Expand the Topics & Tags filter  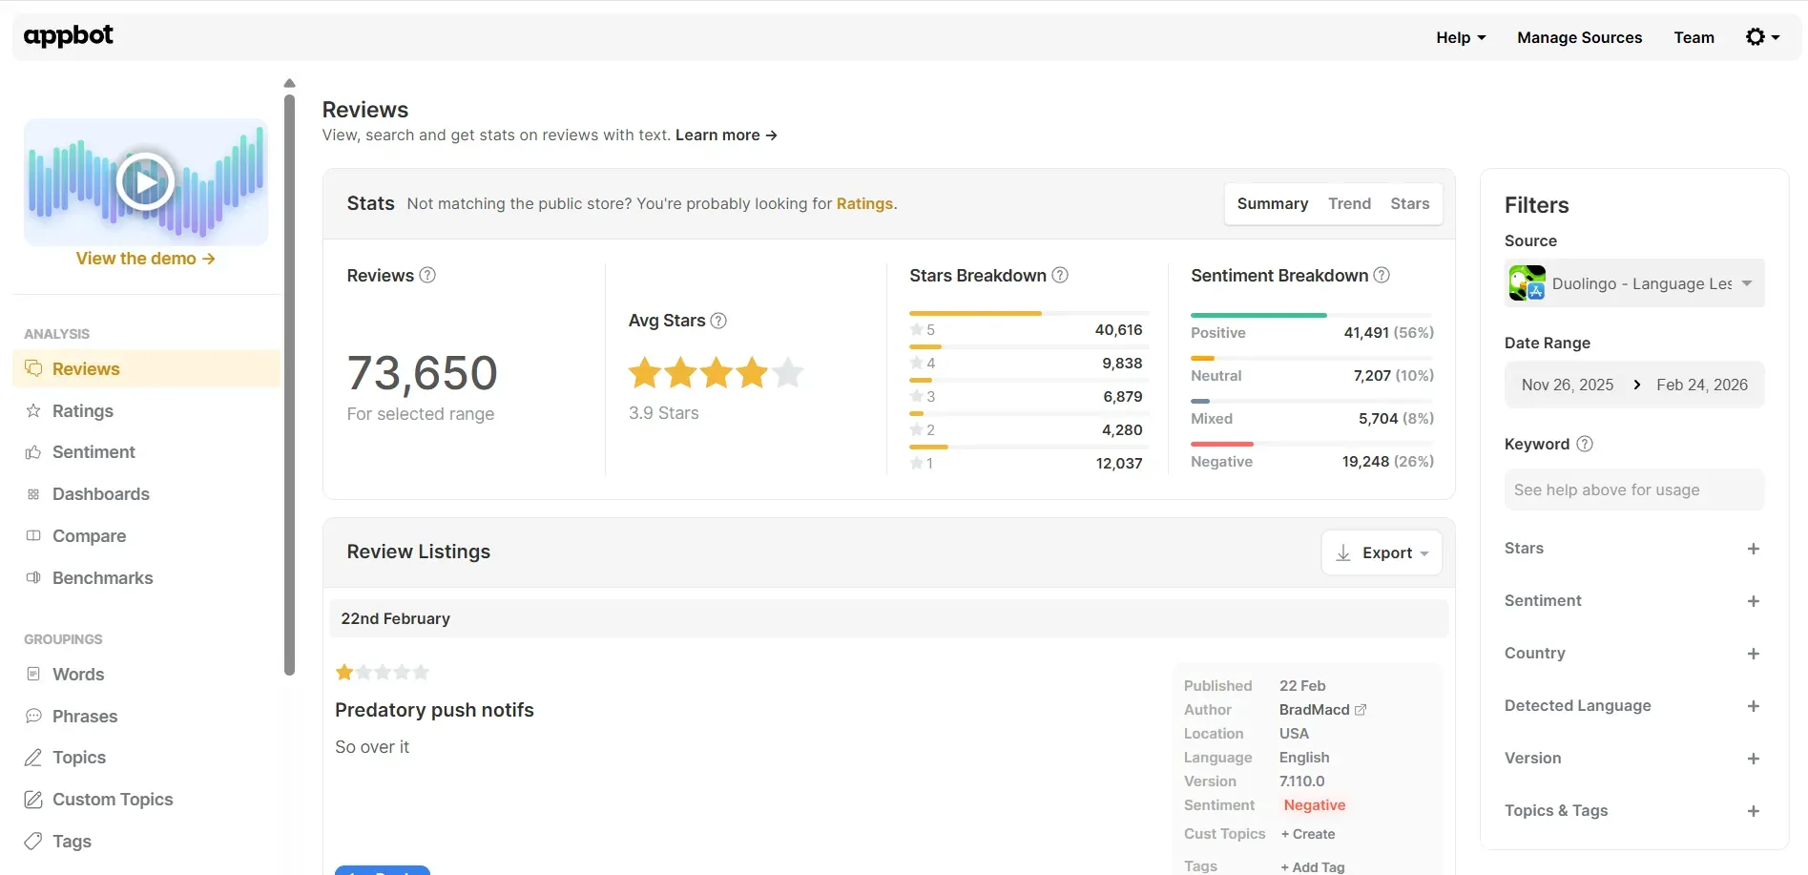pos(1753,811)
